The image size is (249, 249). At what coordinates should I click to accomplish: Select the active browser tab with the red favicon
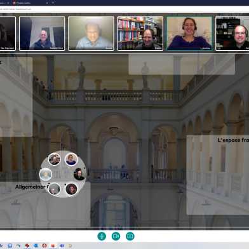tap(30, 3)
